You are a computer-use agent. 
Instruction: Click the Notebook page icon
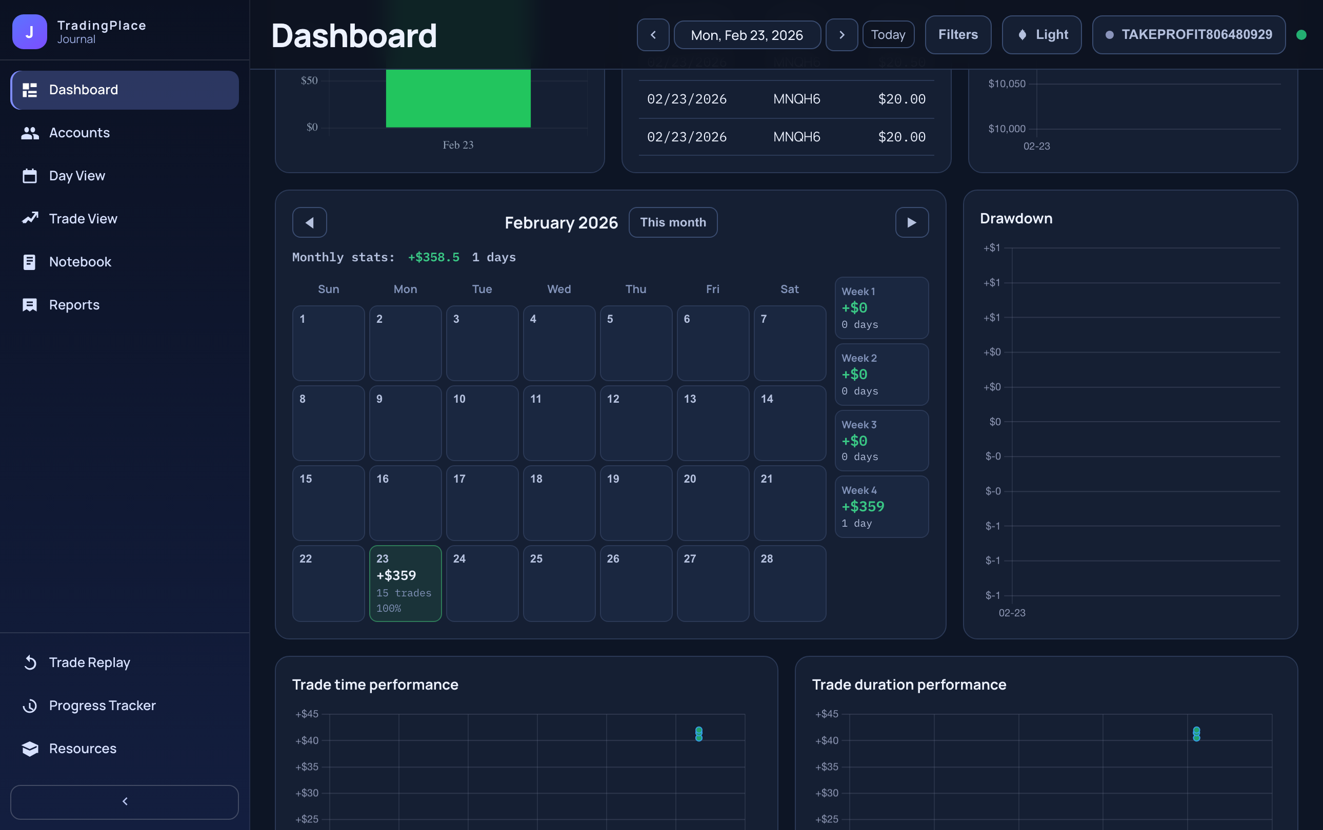click(x=30, y=262)
